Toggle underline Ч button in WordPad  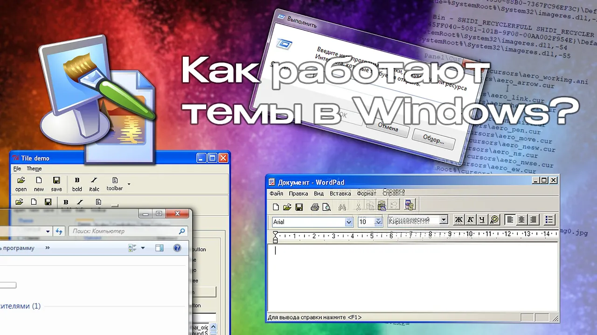click(482, 220)
